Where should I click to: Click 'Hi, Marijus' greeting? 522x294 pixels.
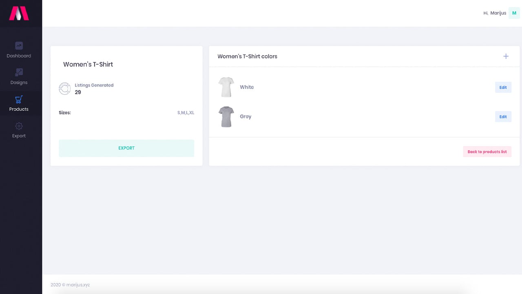pos(495,13)
